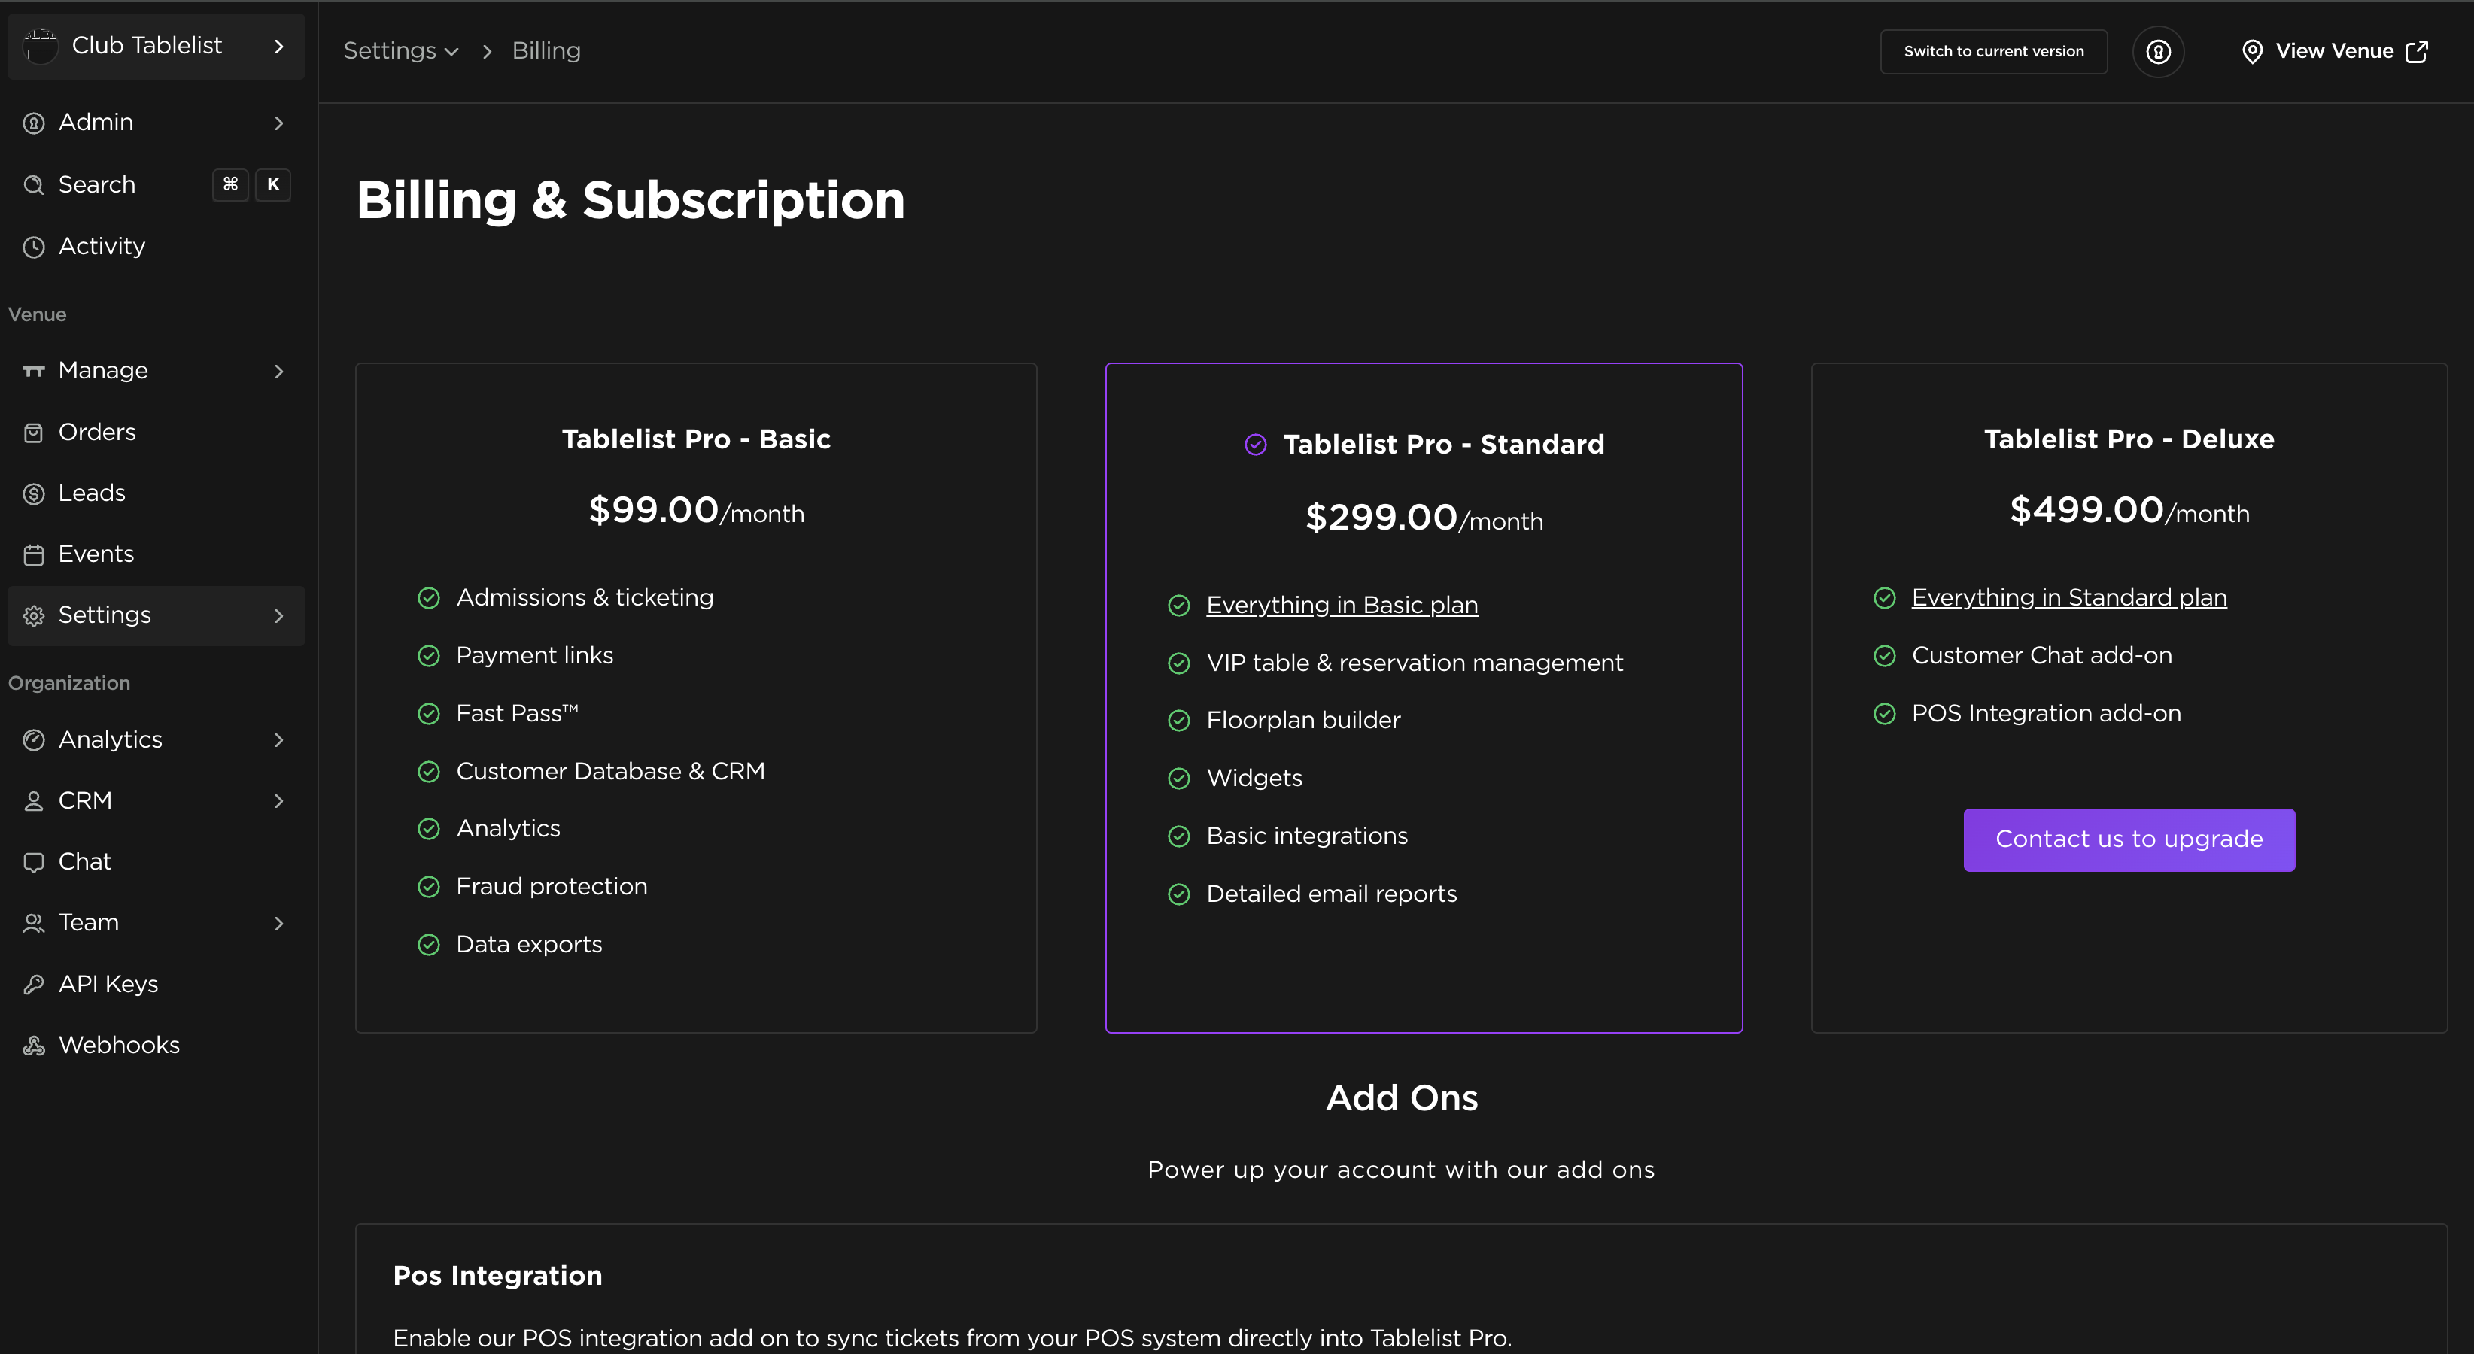Click Switch to current version button
Image resolution: width=2474 pixels, height=1354 pixels.
pos(1993,52)
